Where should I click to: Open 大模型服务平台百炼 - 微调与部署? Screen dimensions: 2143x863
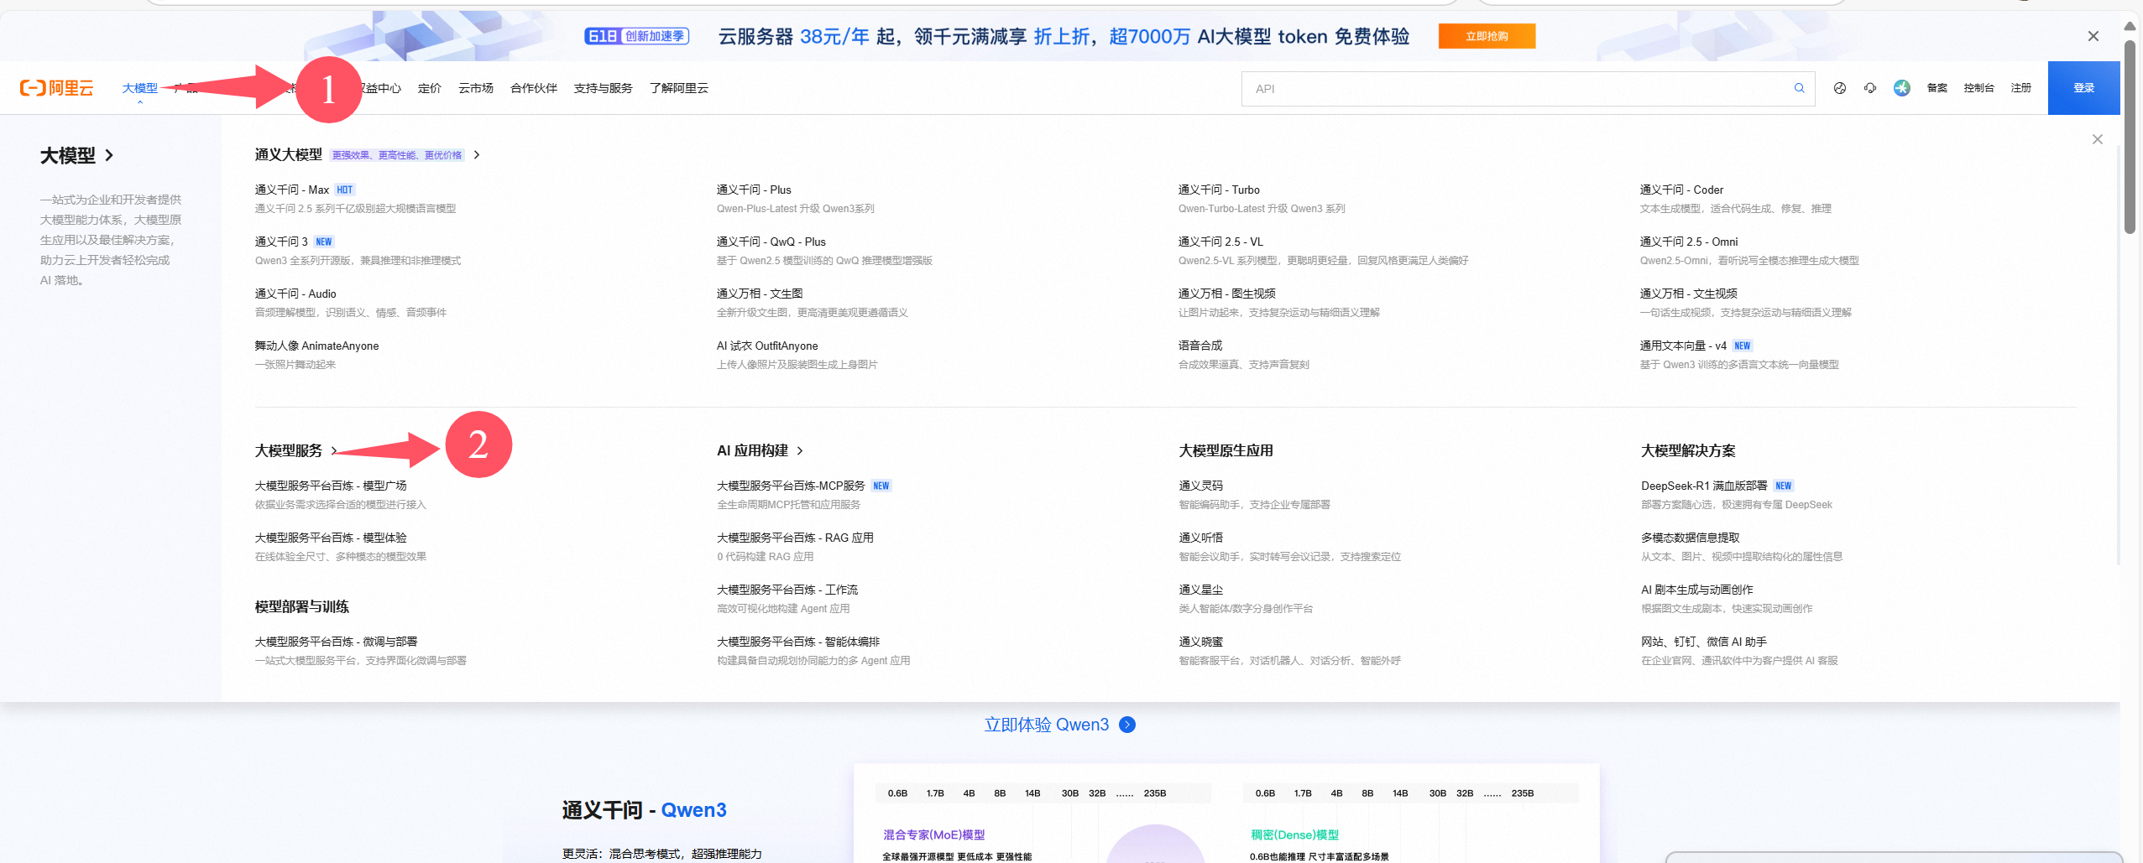click(336, 642)
